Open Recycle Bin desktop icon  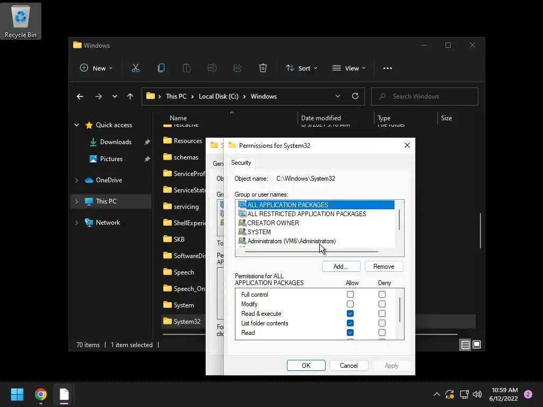pos(21,21)
